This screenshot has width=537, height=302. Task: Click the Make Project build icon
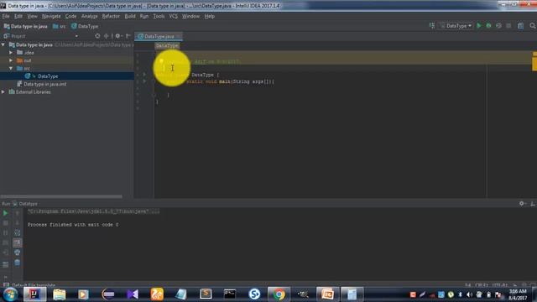[x=432, y=26]
